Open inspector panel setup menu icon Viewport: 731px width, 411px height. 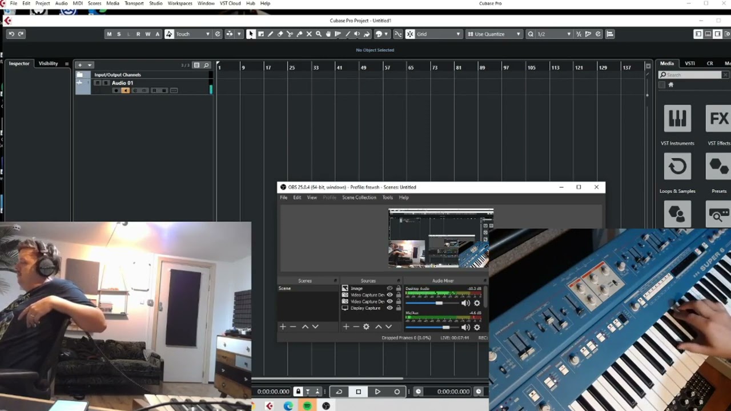67,64
